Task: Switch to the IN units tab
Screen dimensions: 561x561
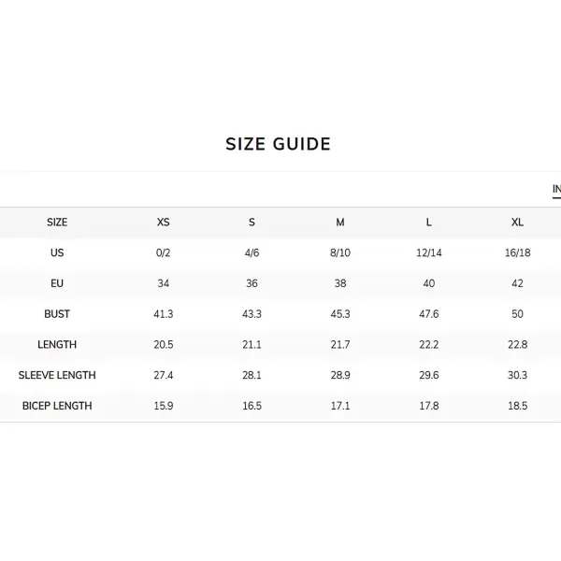Action: coord(556,189)
